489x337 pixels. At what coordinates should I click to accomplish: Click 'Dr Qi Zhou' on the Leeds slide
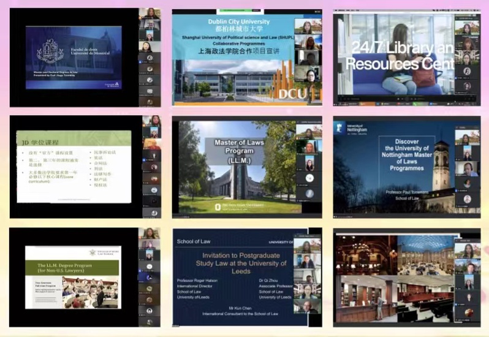(270, 280)
